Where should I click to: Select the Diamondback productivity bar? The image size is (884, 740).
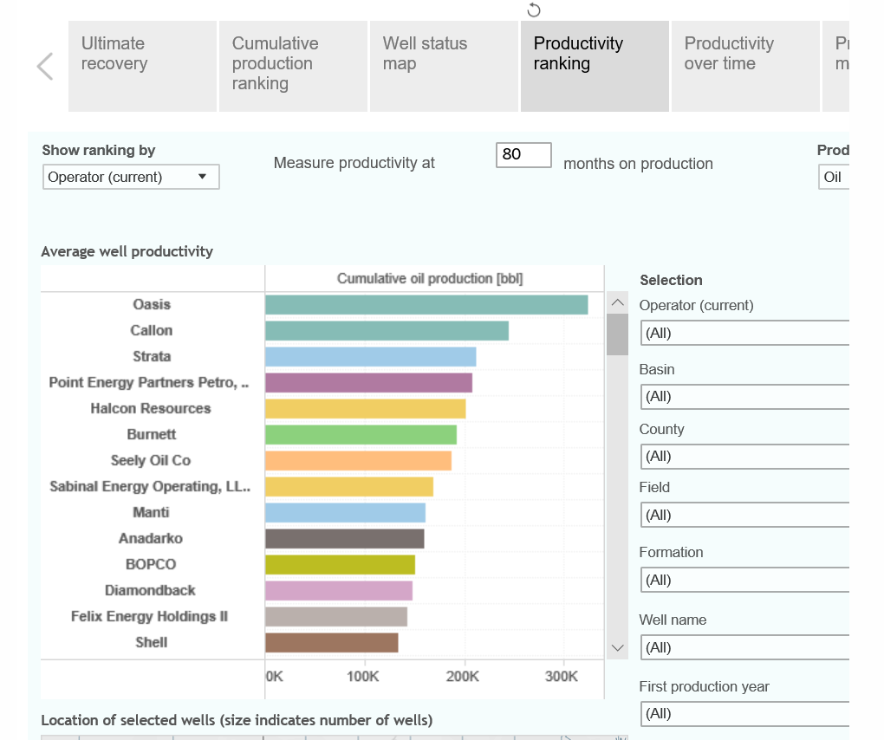339,591
